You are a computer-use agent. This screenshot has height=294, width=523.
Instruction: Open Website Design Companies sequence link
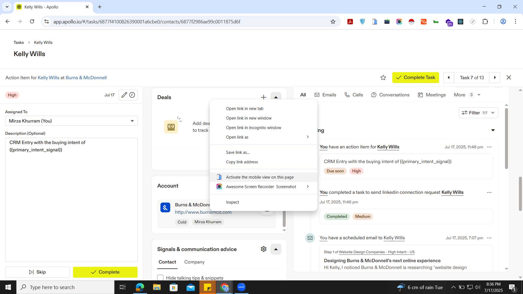376,252
